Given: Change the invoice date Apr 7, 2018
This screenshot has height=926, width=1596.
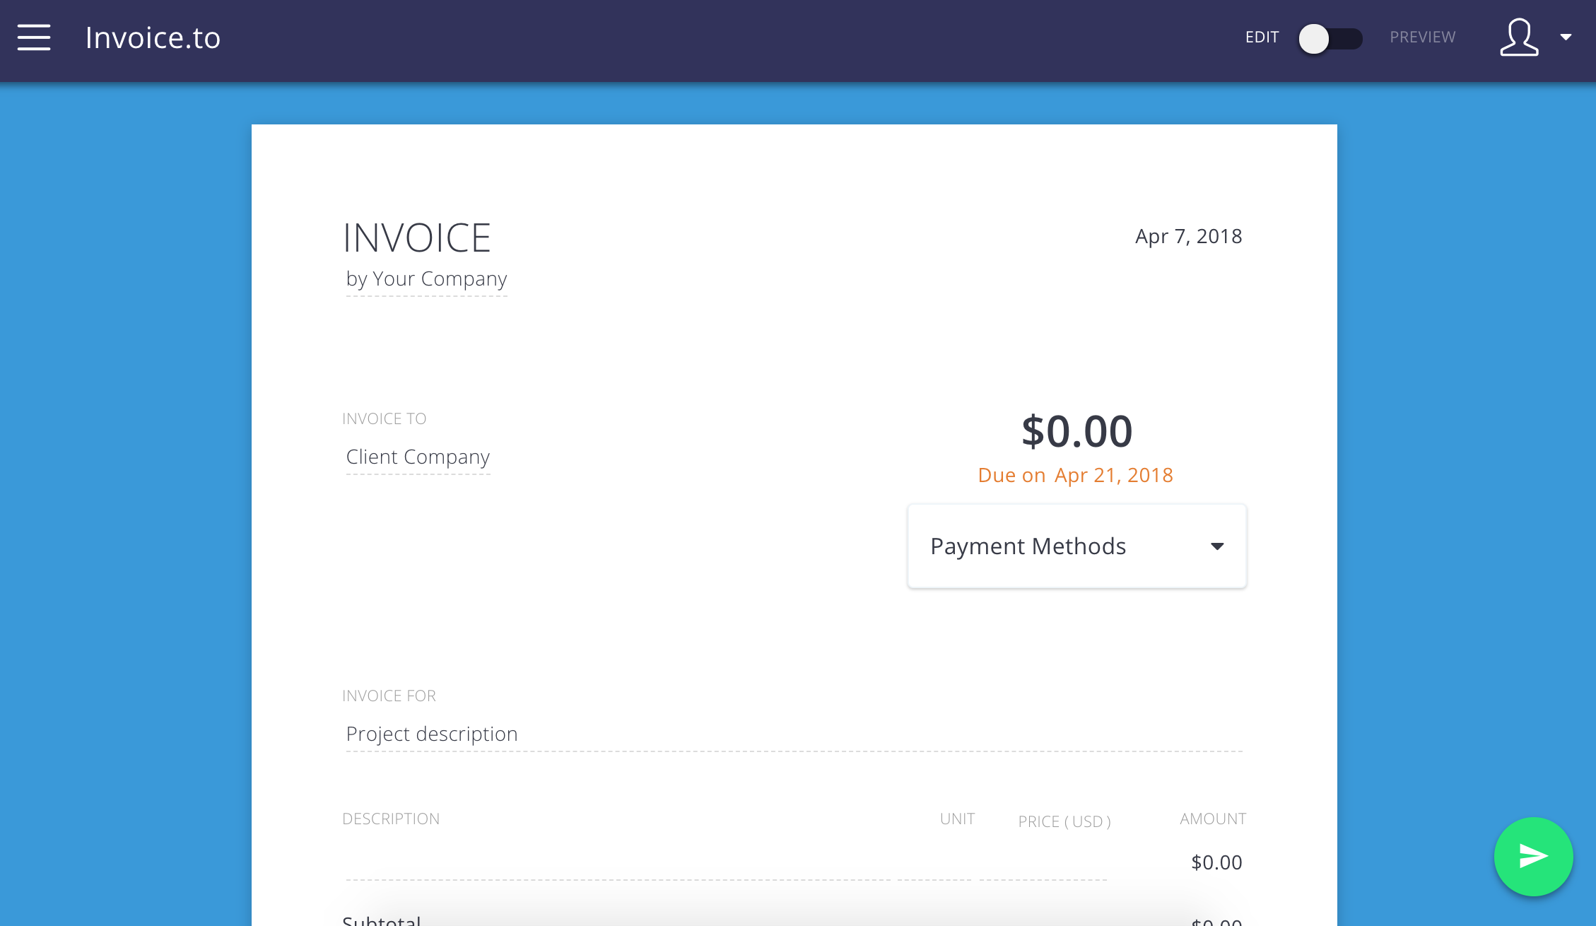Looking at the screenshot, I should coord(1188,236).
